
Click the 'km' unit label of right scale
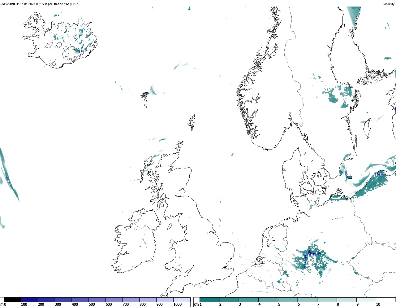[196, 305]
